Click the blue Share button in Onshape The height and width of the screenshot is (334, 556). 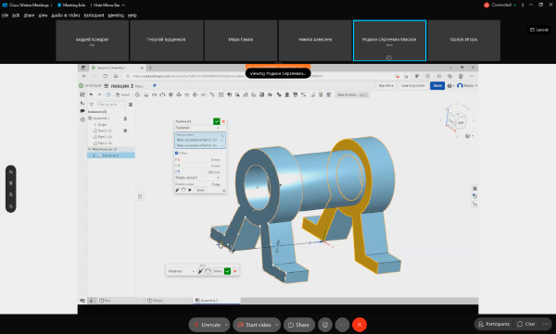tap(437, 86)
